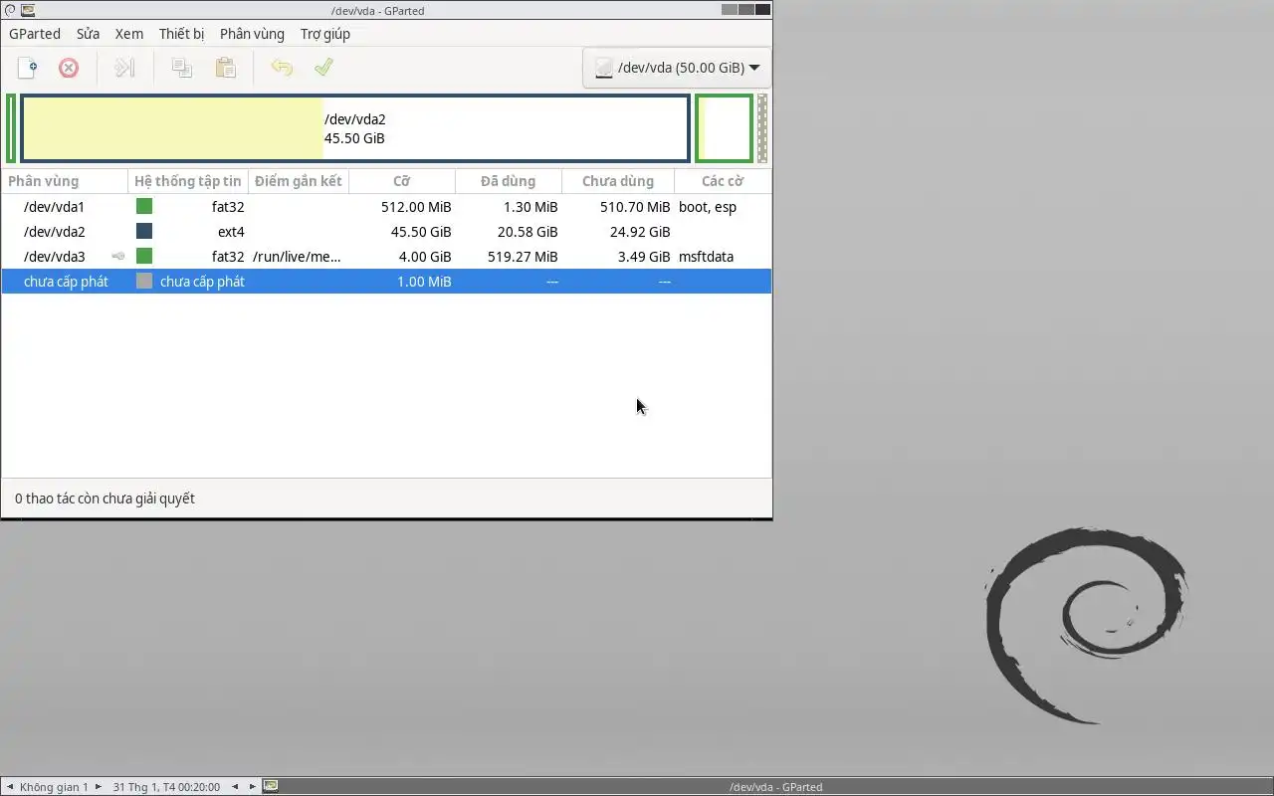Click the key icon on the /dev/vda3 row
Image resolution: width=1274 pixels, height=796 pixels.
[118, 257]
